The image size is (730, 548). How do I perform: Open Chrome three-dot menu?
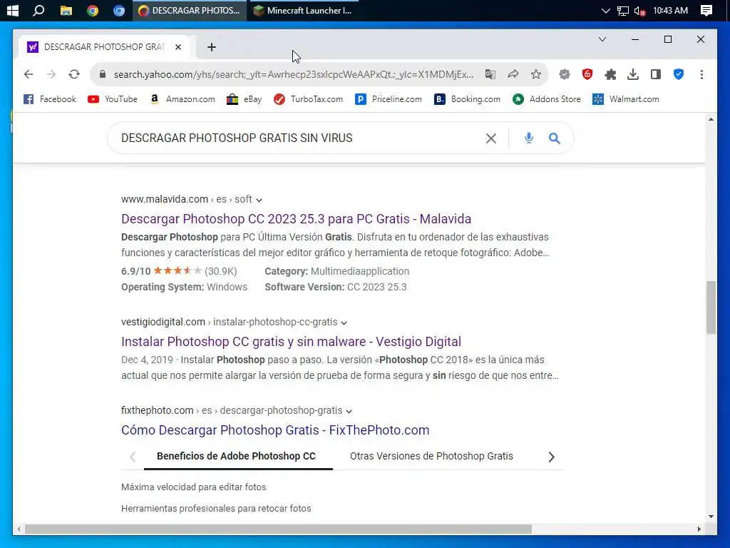[701, 74]
